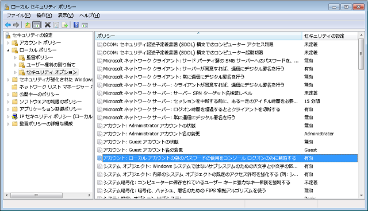368x211 pixels.
Task: Click icon of Administrator アカウント名の変更 policy row
Action: point(99,134)
